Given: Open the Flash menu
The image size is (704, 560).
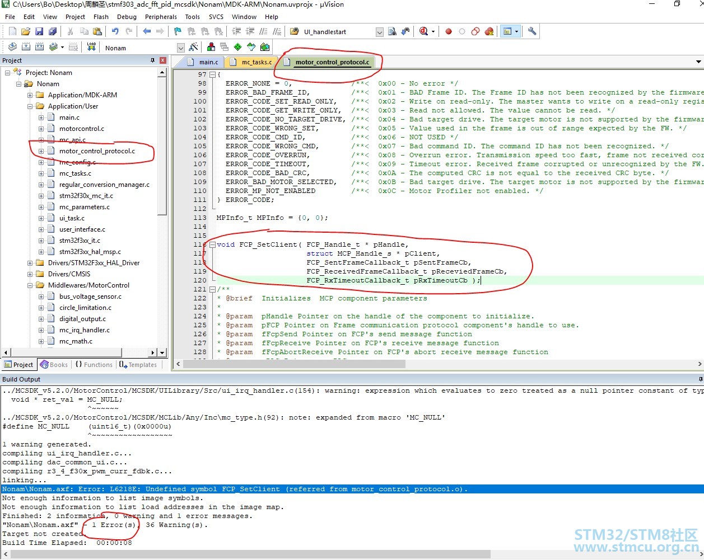Looking at the screenshot, I should tap(101, 17).
